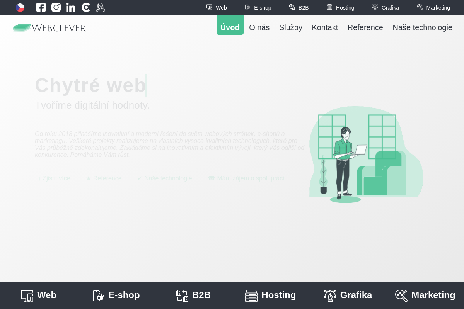The width and height of the screenshot is (464, 309).
Task: Click the Chytré web heading text
Action: pyautogui.click(x=90, y=85)
